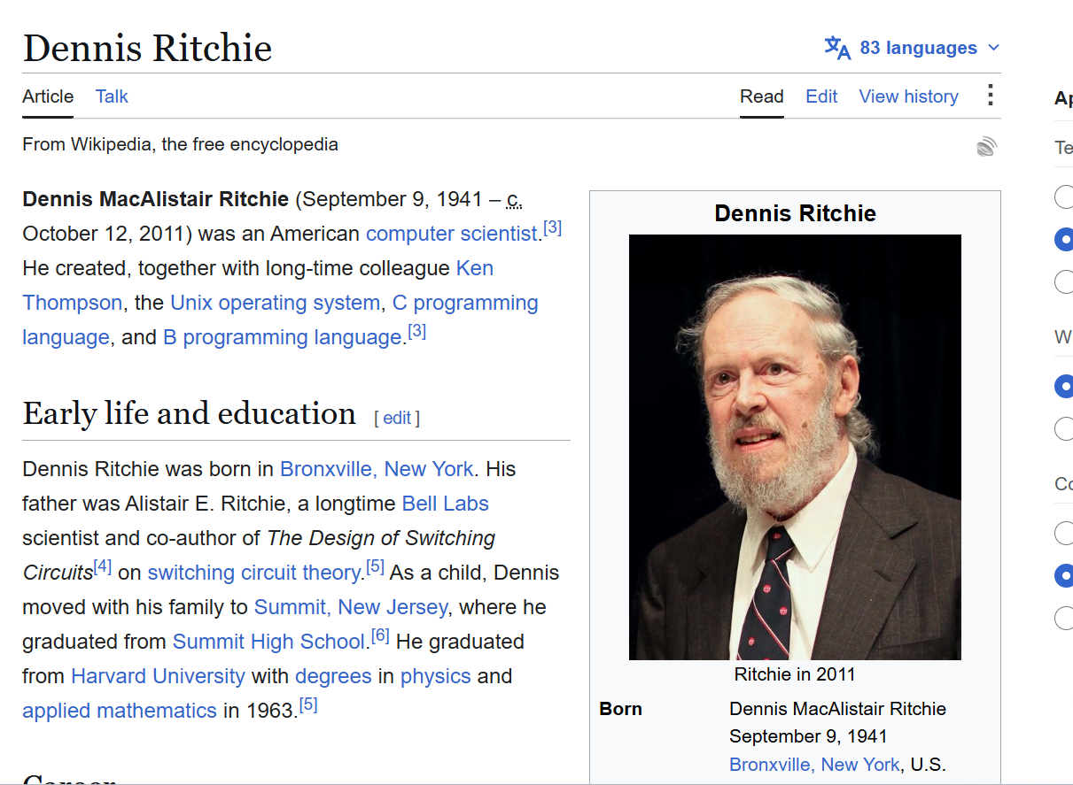
Task: Click September 9, 1941 in the infobox
Action: pyautogui.click(x=808, y=736)
